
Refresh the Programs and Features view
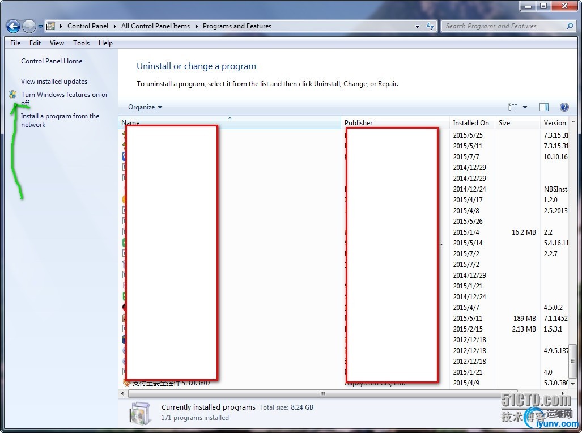430,27
